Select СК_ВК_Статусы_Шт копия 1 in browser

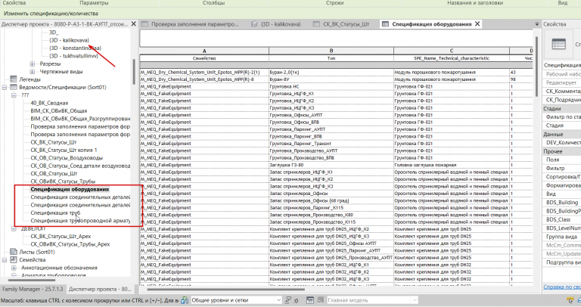pyautogui.click(x=64, y=150)
